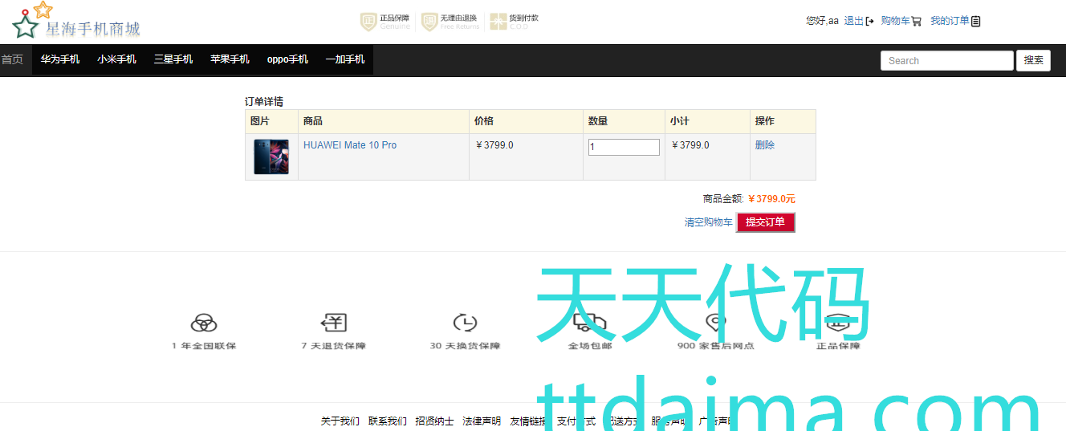Click the shopping cart icon

(916, 22)
